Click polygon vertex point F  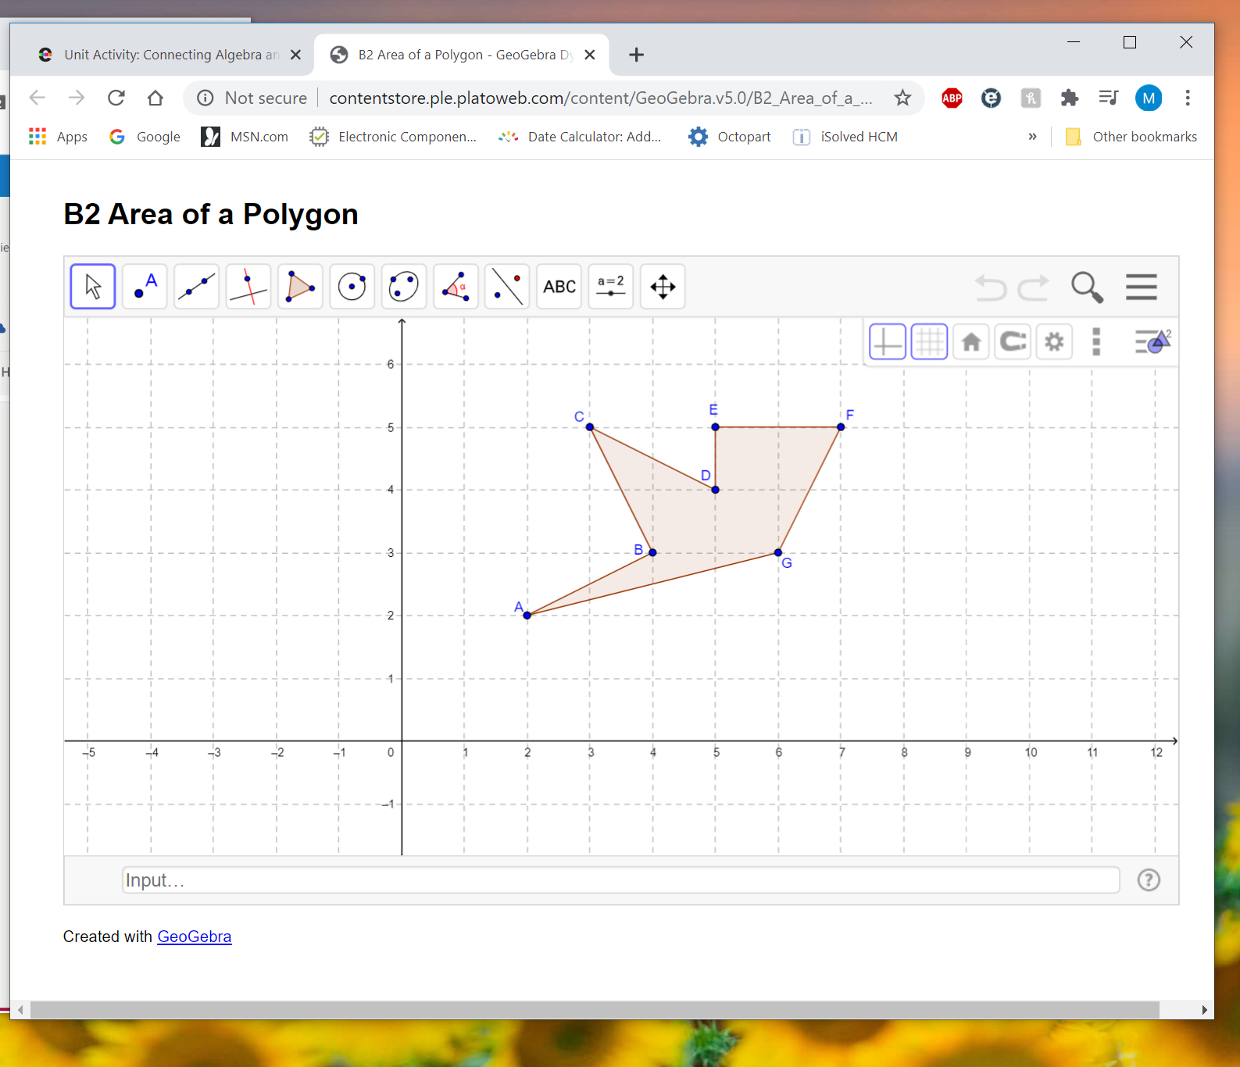841,427
